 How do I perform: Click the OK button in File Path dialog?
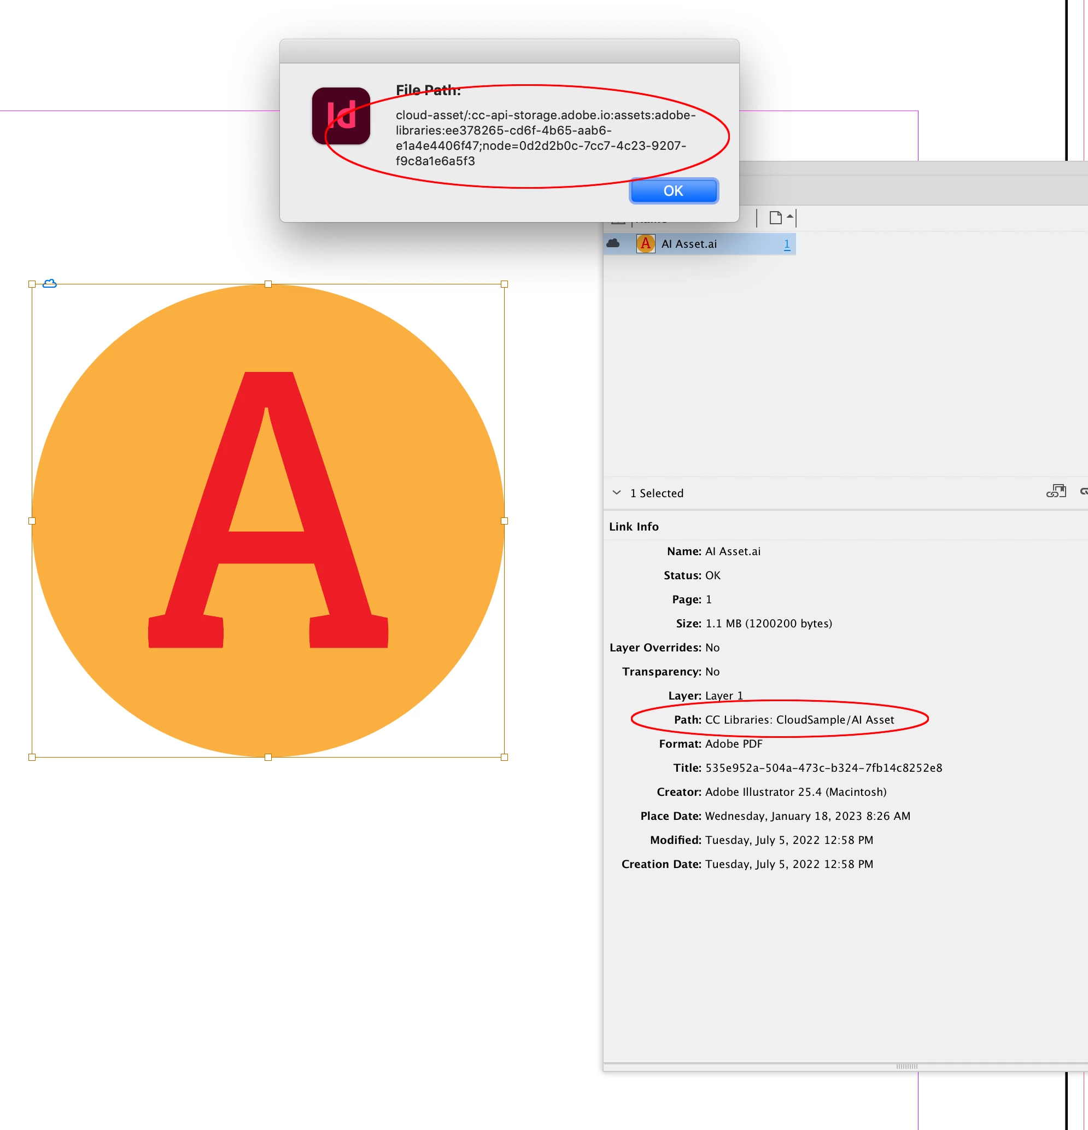(x=673, y=191)
